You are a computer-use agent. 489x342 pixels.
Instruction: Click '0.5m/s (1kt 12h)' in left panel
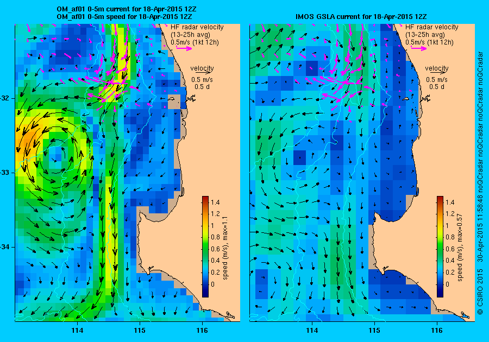[195, 42]
